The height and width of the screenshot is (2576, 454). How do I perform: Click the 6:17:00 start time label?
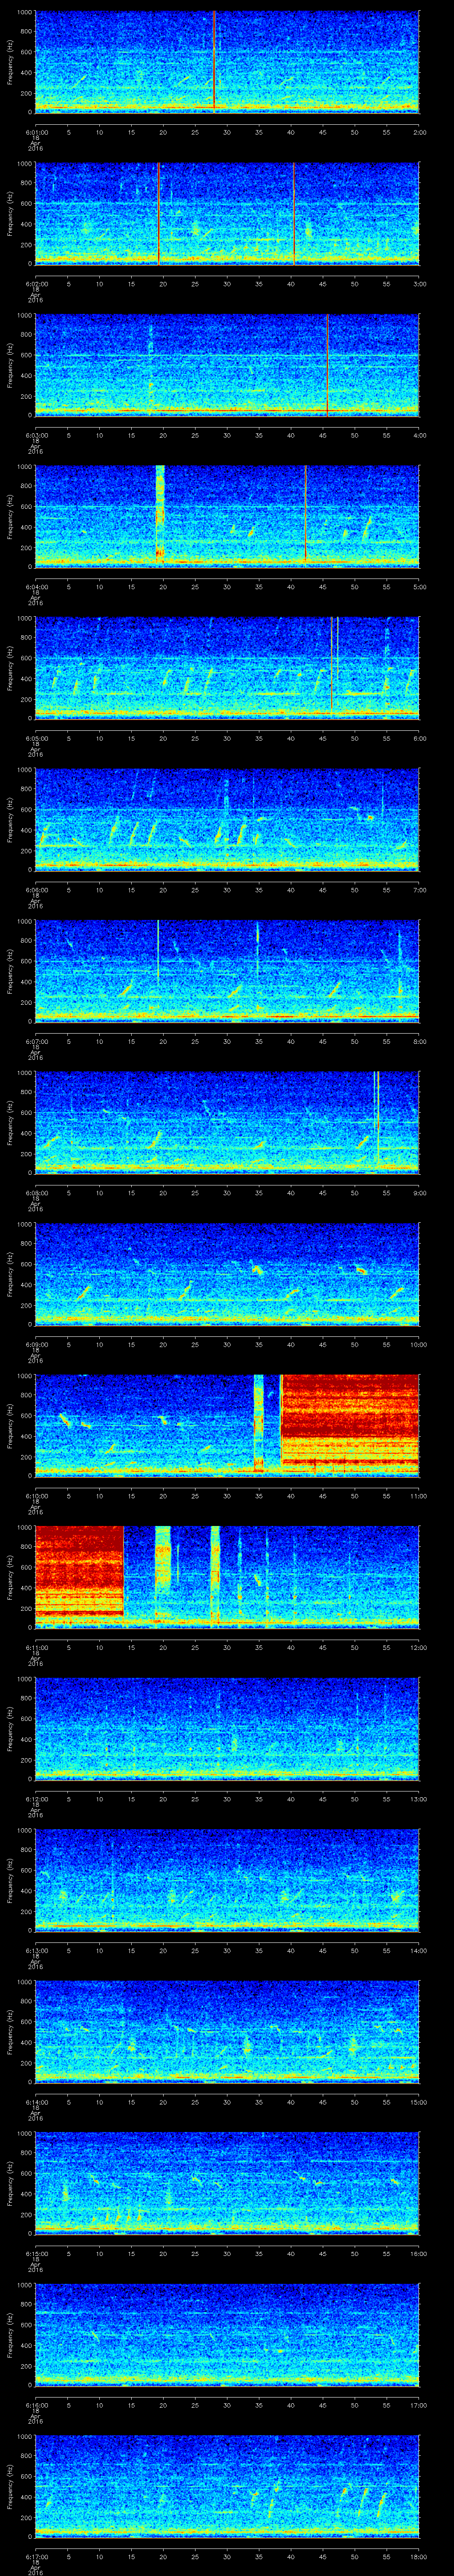pyautogui.click(x=37, y=2556)
